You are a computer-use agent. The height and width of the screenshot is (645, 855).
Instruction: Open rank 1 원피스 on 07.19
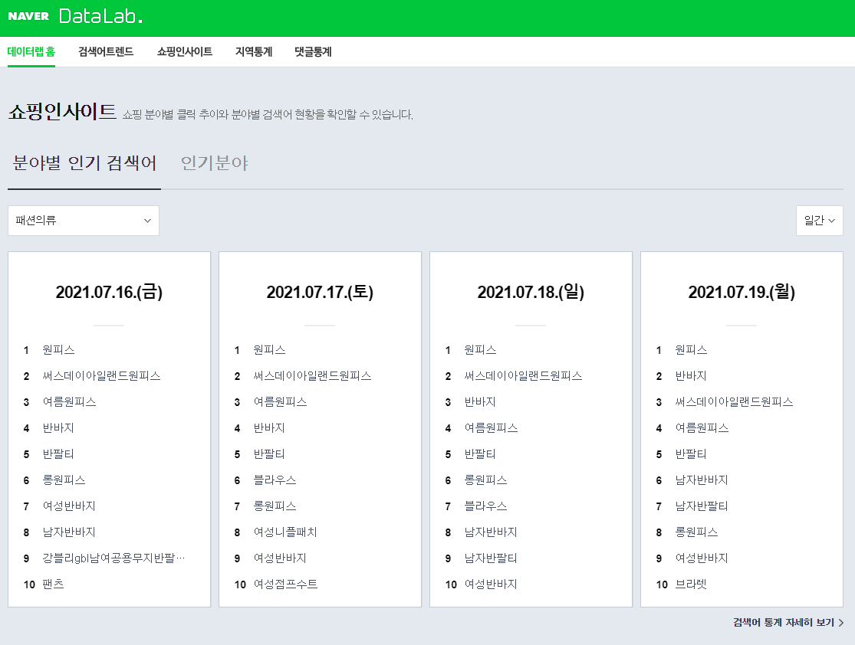tap(692, 350)
